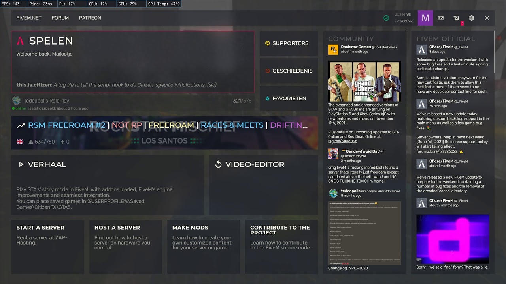Click Cfx.re/FiveM avatar from about 1 month ago
Viewport: 506px width, 284px height.
pos(422,164)
